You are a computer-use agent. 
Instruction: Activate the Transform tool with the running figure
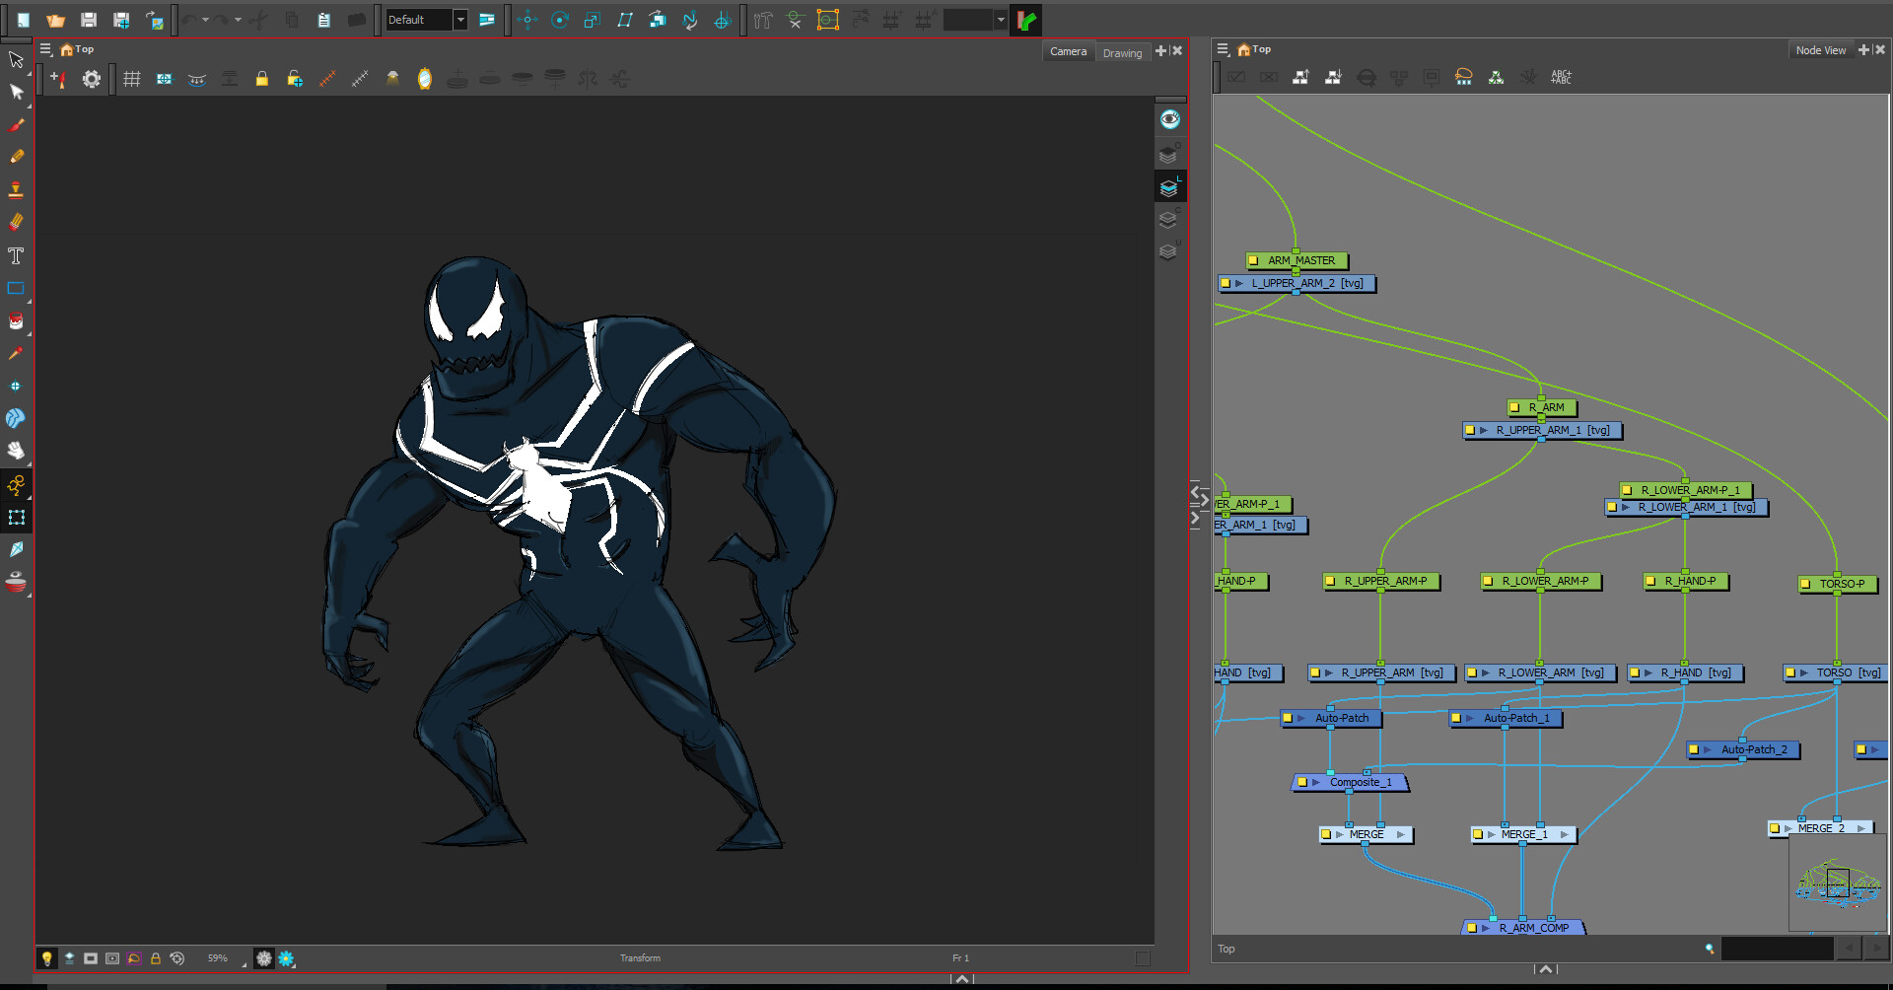16,484
